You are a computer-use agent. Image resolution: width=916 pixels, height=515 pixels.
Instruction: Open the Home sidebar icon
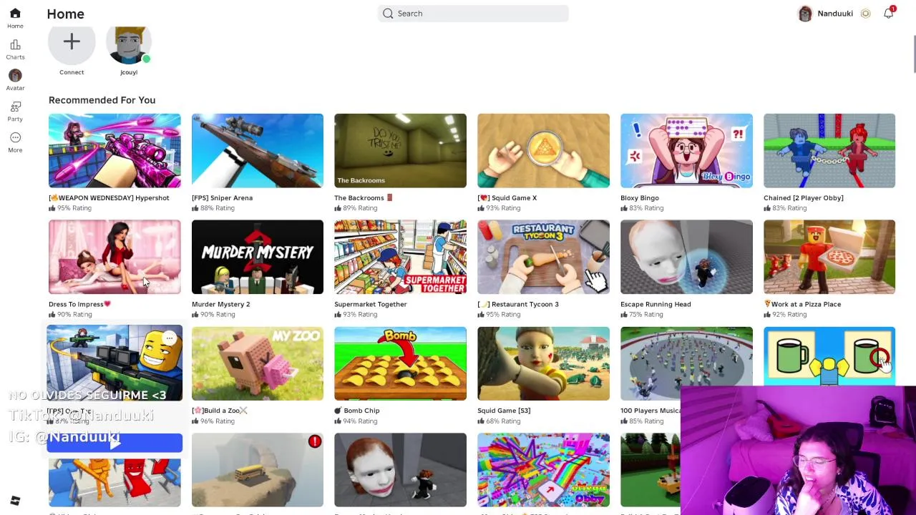click(15, 13)
